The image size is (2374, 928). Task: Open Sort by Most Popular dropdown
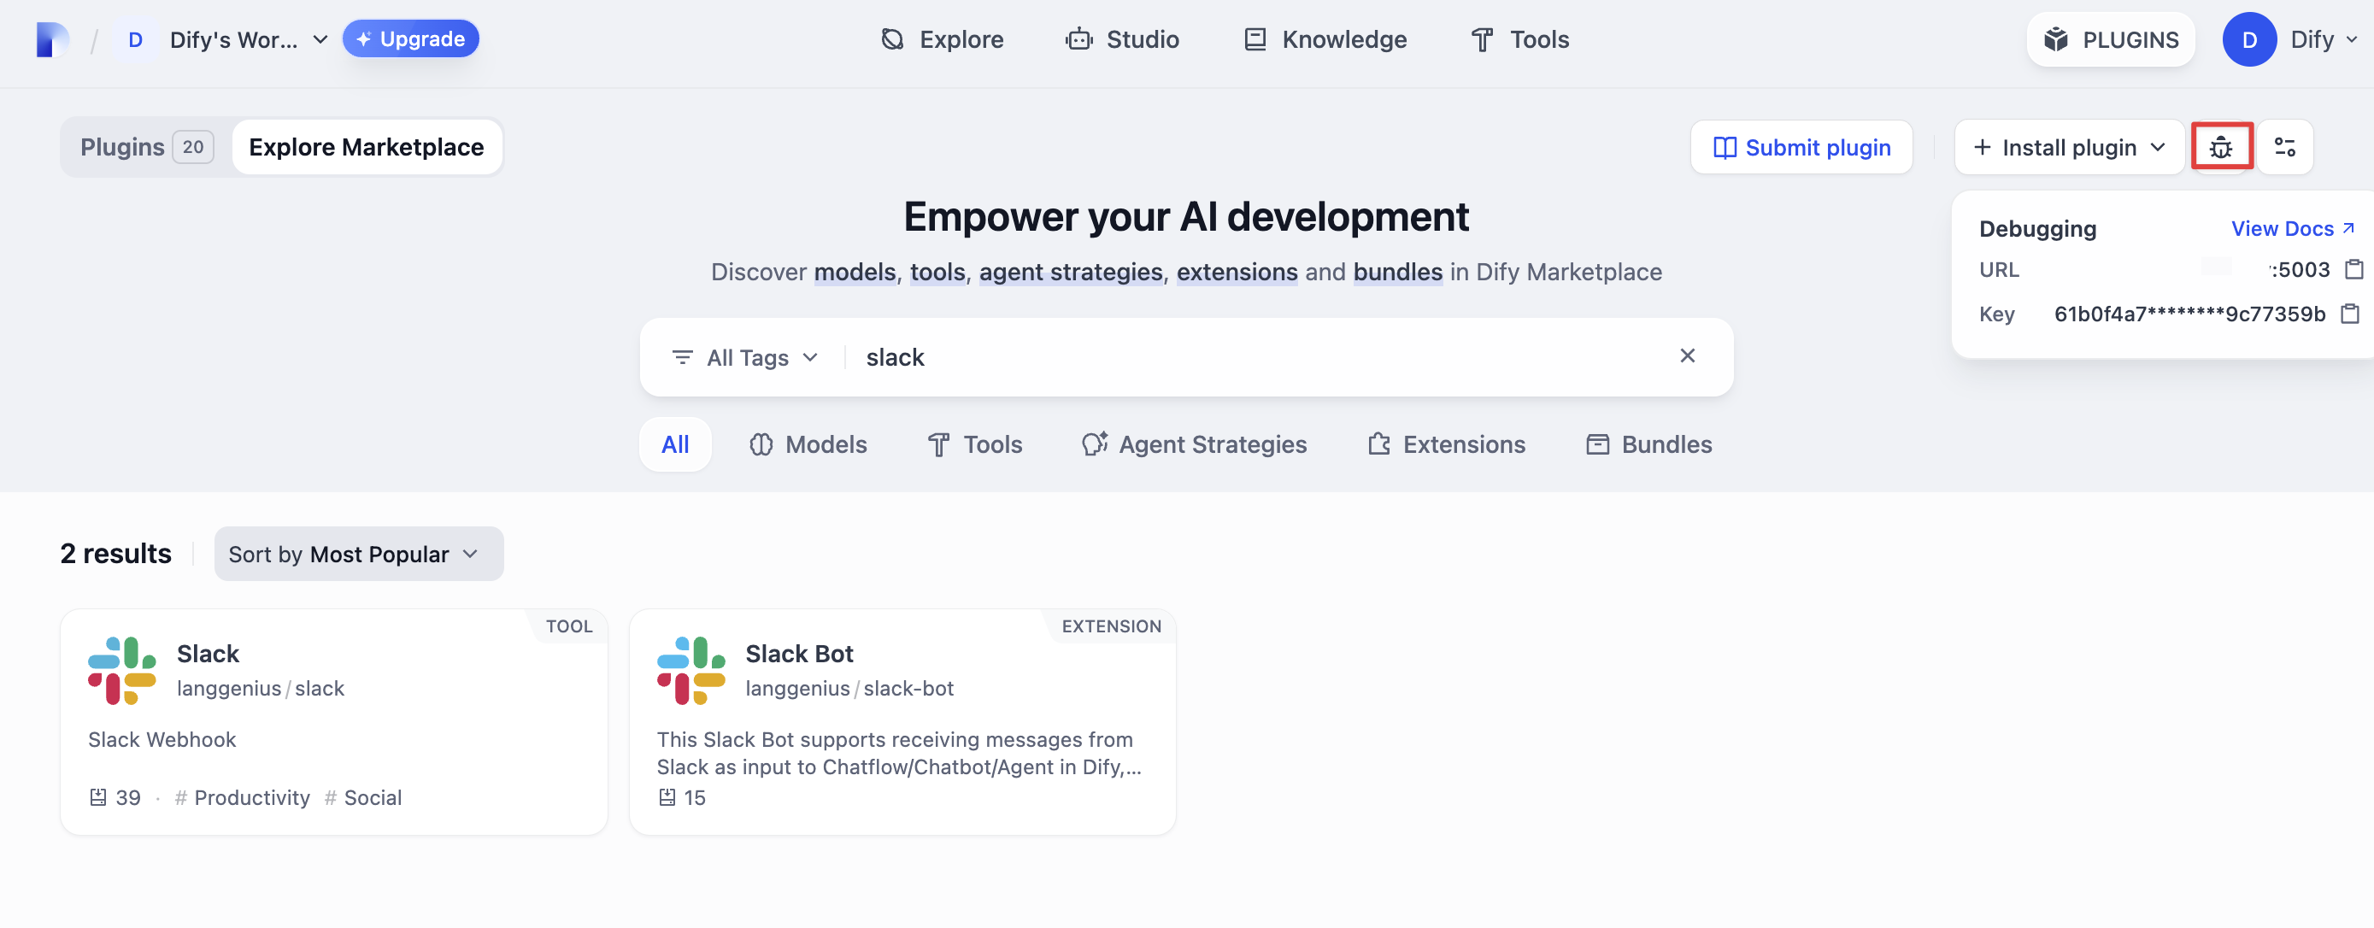pos(359,554)
